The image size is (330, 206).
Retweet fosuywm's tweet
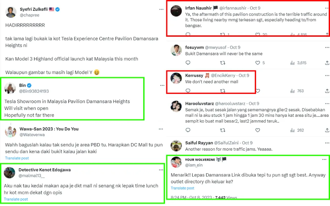click(x=223, y=63)
